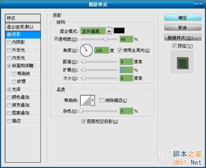206x168 pixels.
Task: Click the 确定 OK button
Action: point(183,18)
